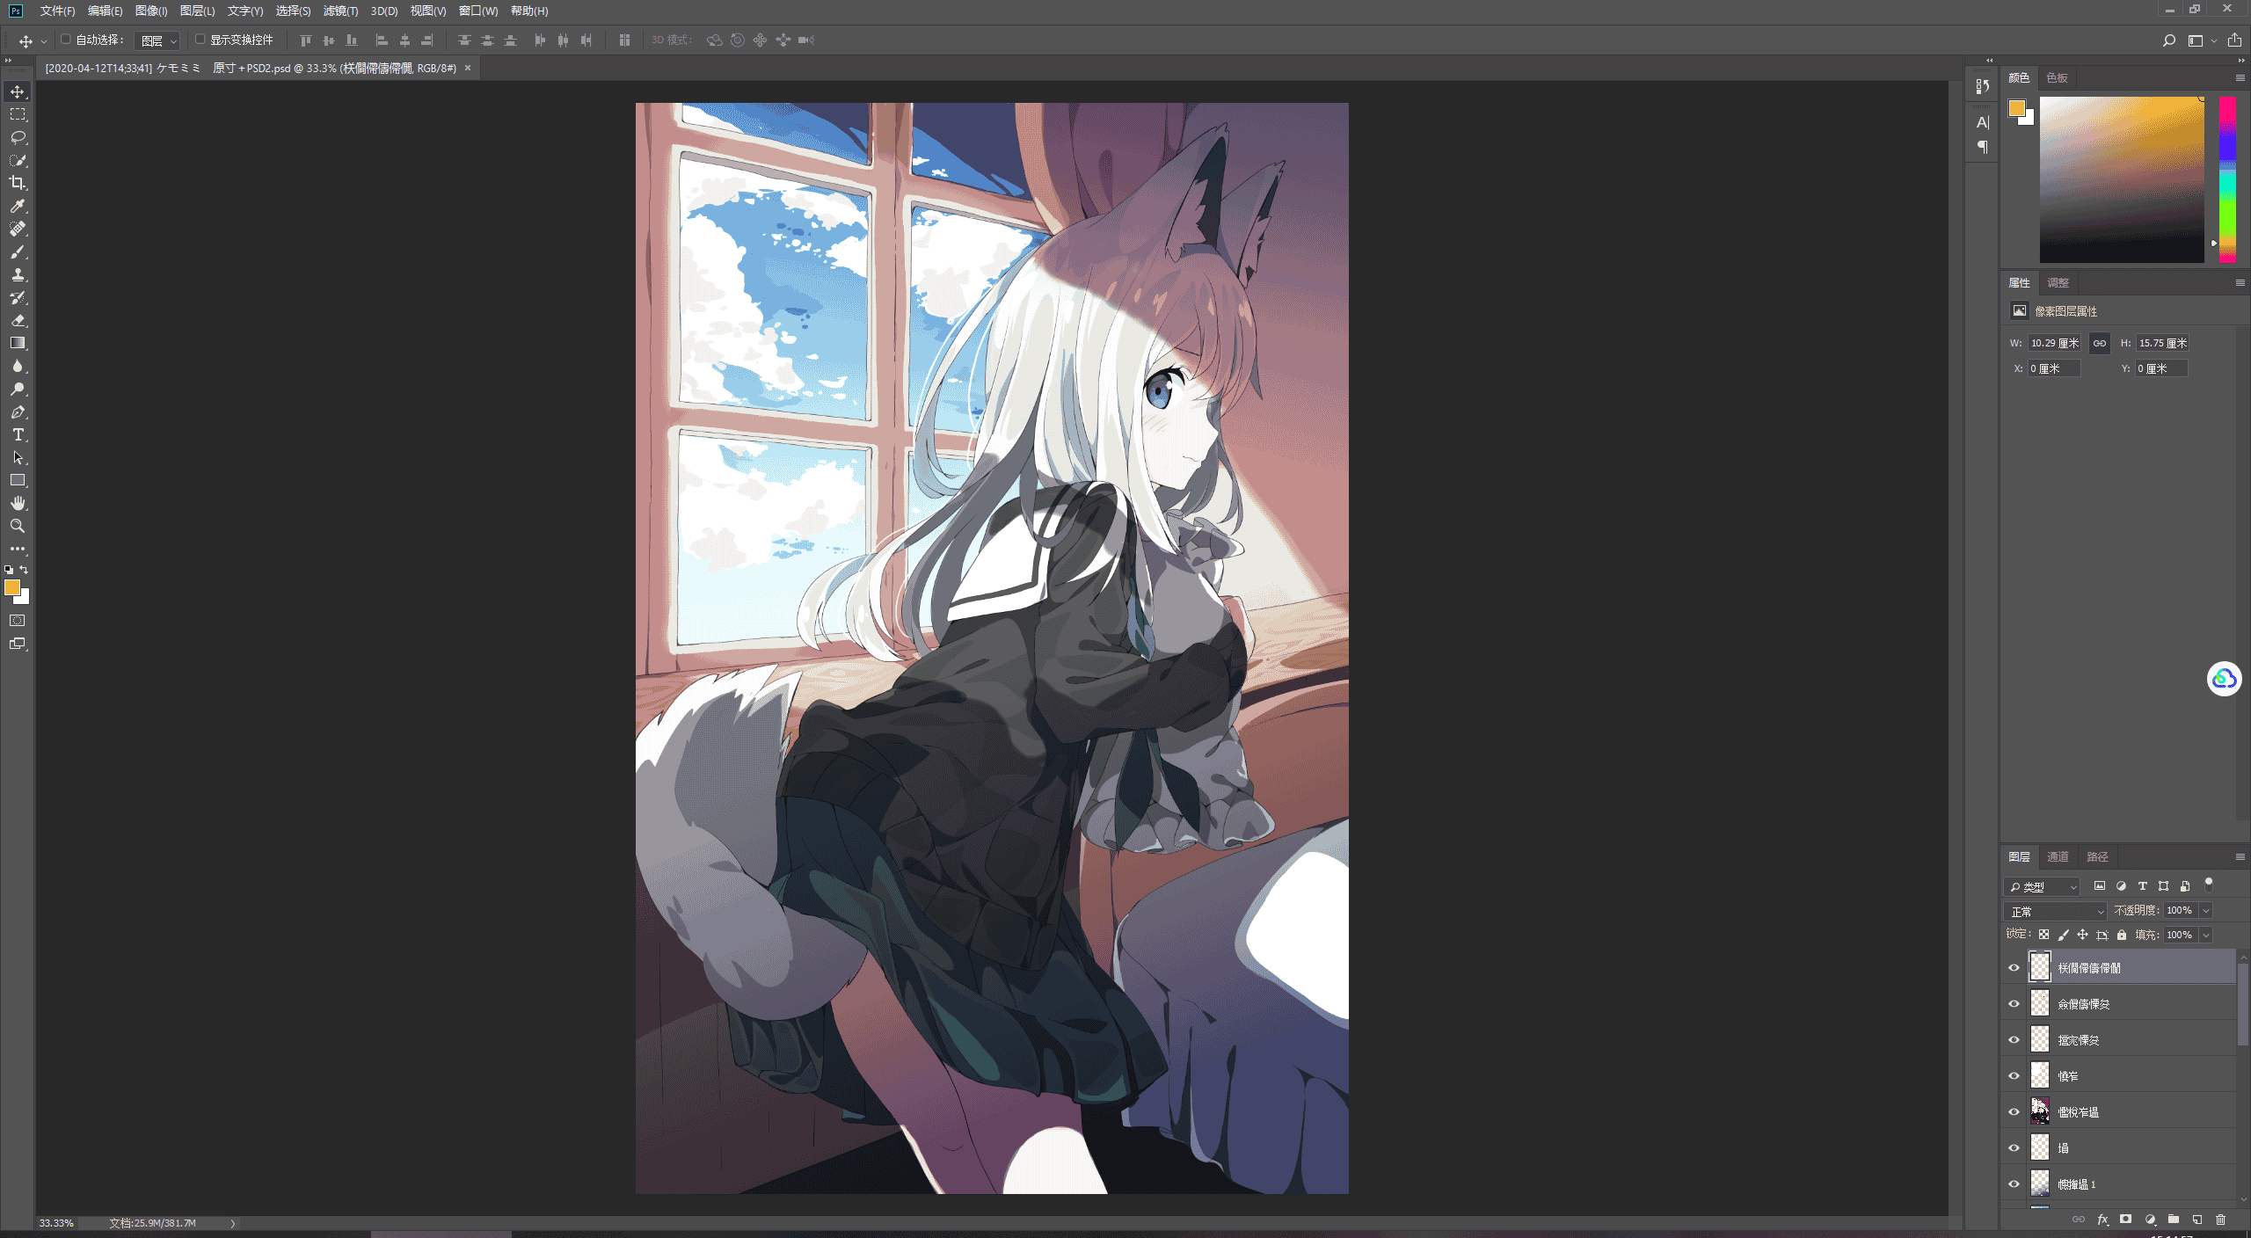Viewport: 2251px width, 1238px height.
Task: Select the Lasso tool
Action: pyautogui.click(x=18, y=137)
